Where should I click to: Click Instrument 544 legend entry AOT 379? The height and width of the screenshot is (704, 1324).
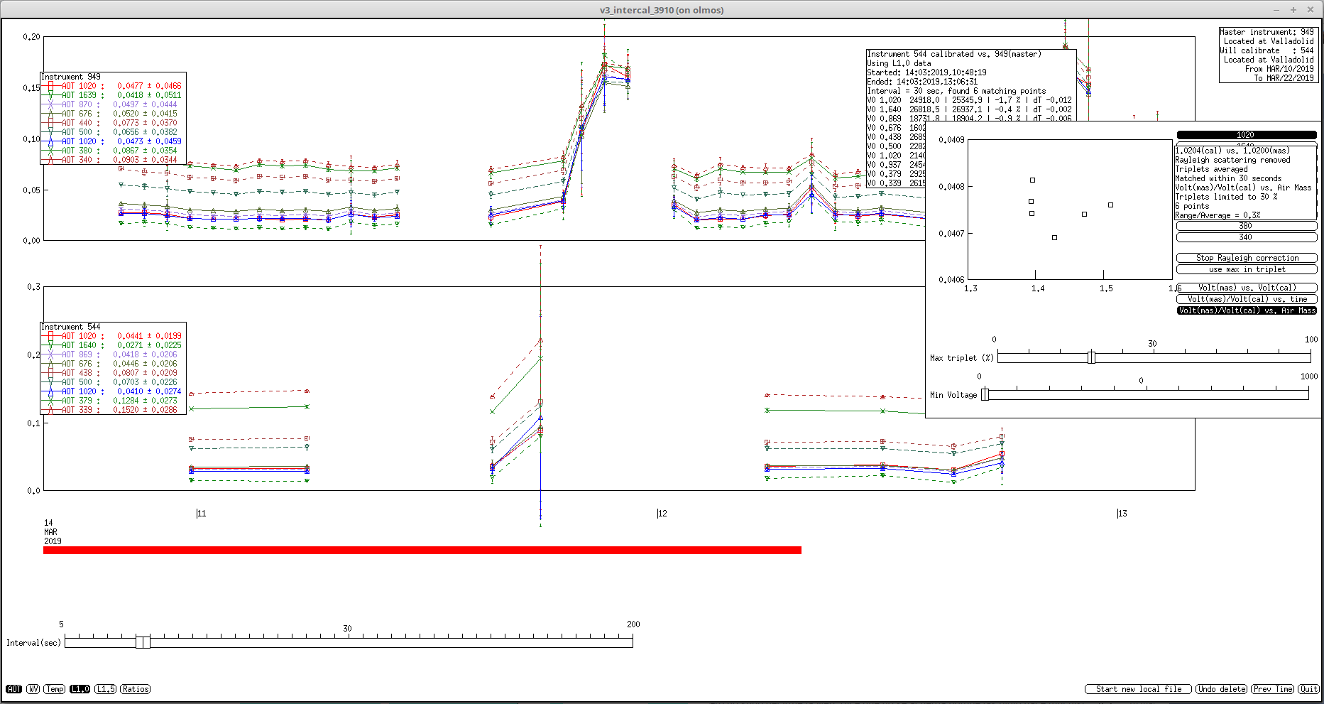(114, 401)
